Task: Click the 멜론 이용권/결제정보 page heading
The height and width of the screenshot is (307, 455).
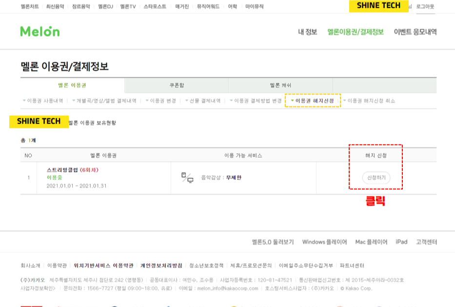Action: 64,66
